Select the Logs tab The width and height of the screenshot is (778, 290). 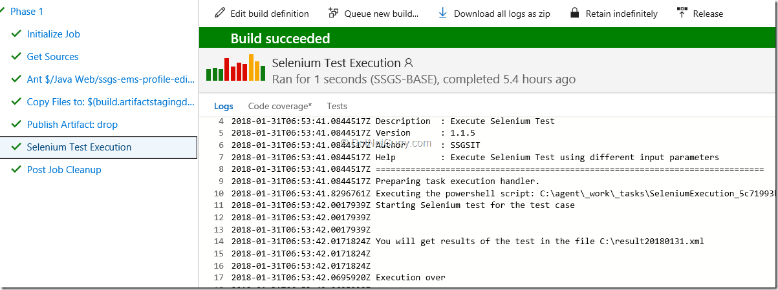pos(223,106)
